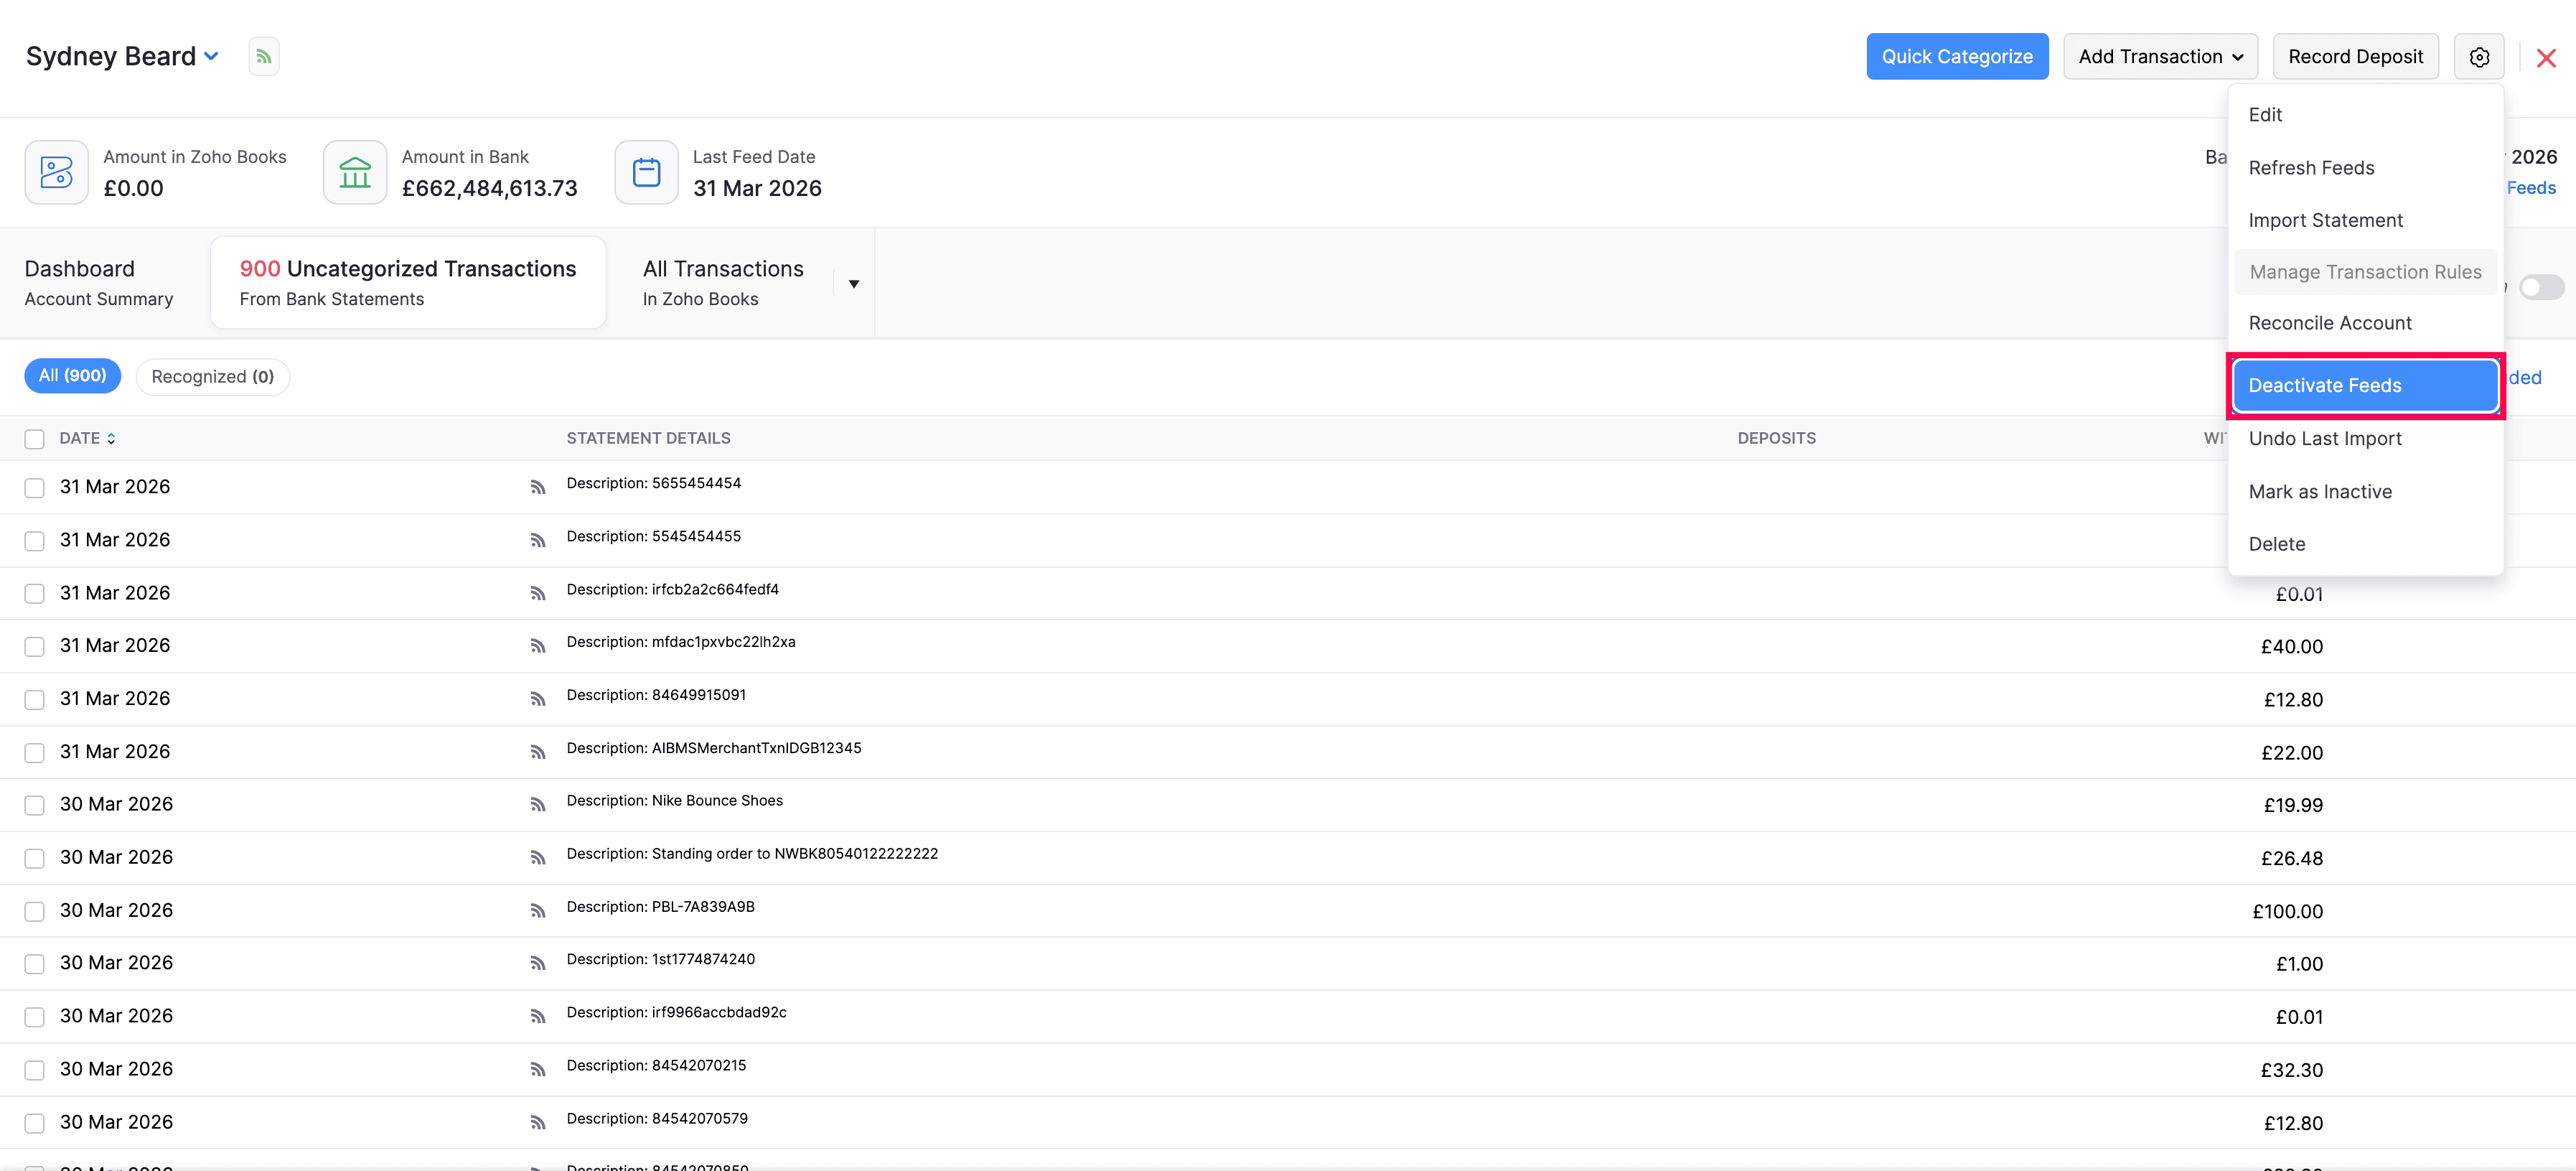Choose Reconcile Account menu option
Viewport: 2576px width, 1171px height.
point(2329,323)
